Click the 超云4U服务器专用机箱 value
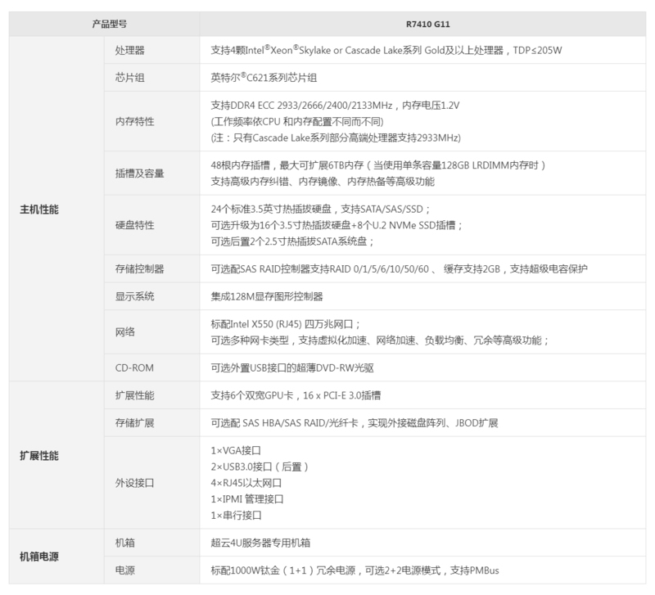 [260, 543]
